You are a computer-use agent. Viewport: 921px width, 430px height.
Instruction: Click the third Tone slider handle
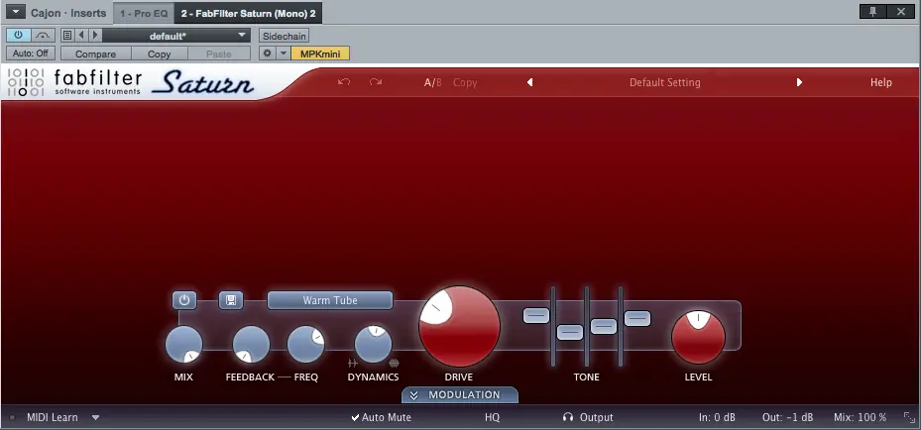[603, 326]
